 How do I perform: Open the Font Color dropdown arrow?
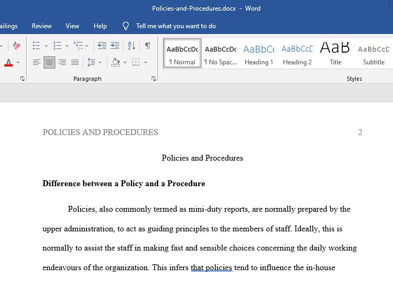coord(18,62)
